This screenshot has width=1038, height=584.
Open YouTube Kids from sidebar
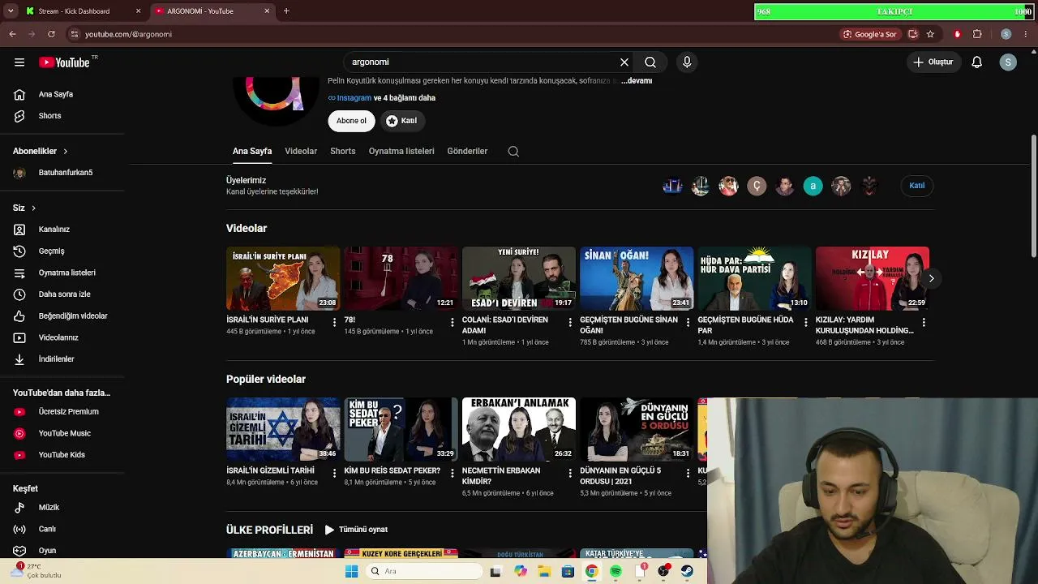point(62,455)
